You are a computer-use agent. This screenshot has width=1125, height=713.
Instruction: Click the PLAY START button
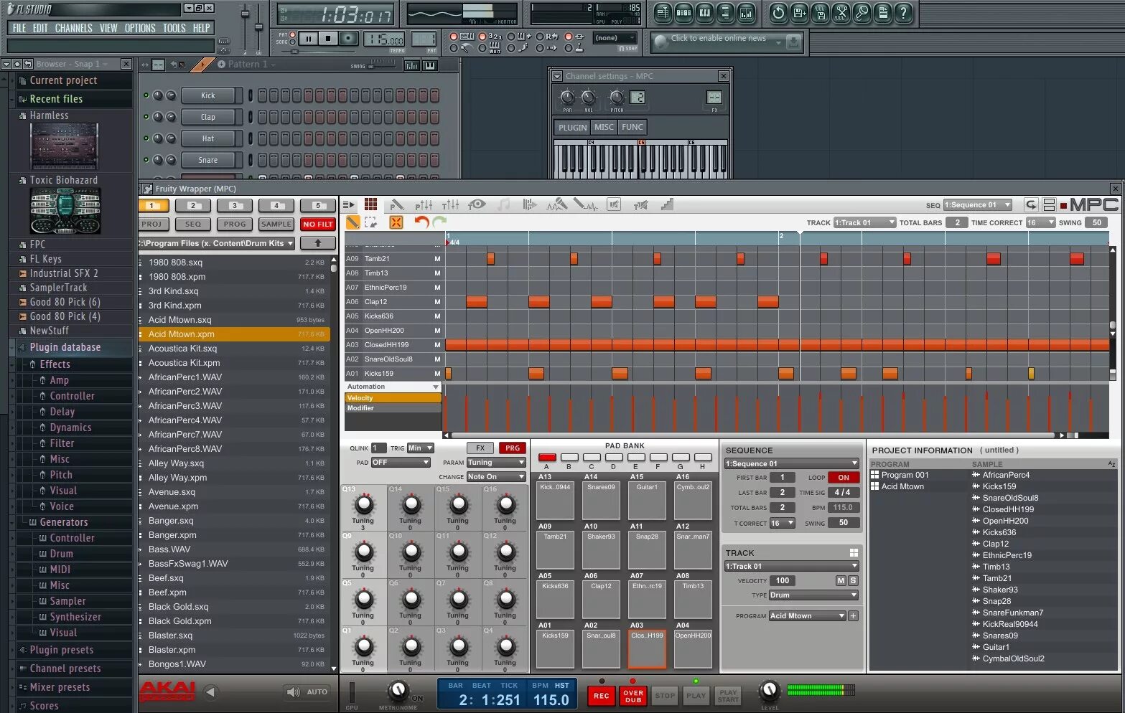point(727,695)
